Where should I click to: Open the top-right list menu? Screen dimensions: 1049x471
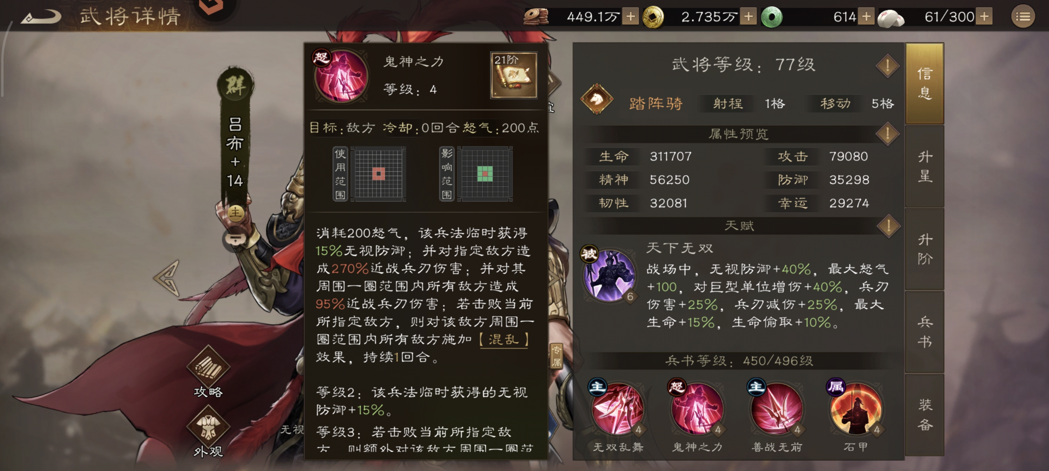coord(1023,17)
